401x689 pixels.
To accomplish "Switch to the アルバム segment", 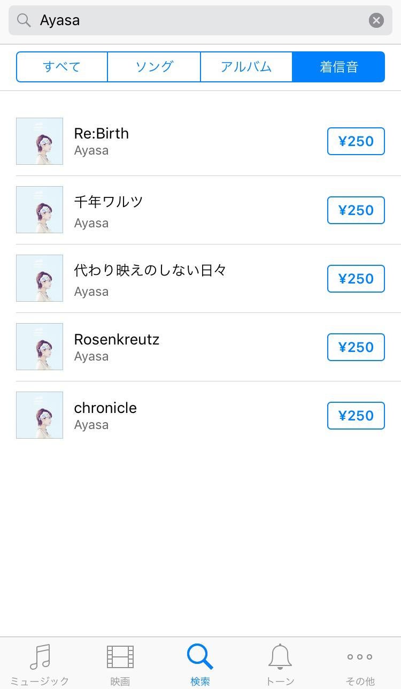I will (246, 67).
